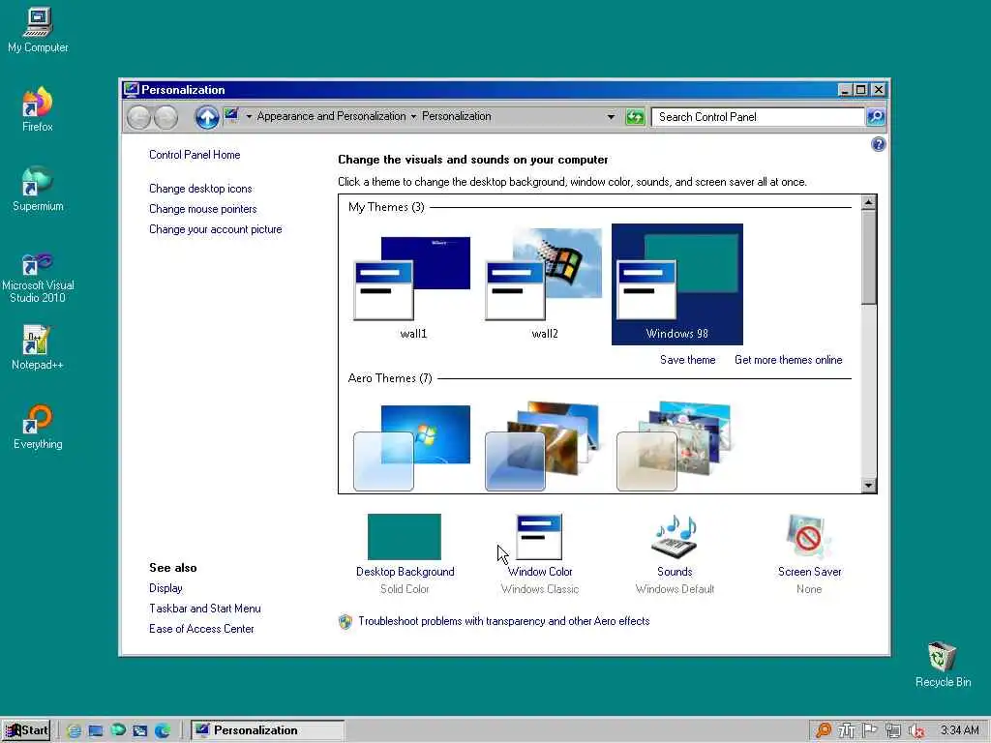Open Taskbar and Start Menu link
This screenshot has height=743, width=991.
[x=205, y=609]
